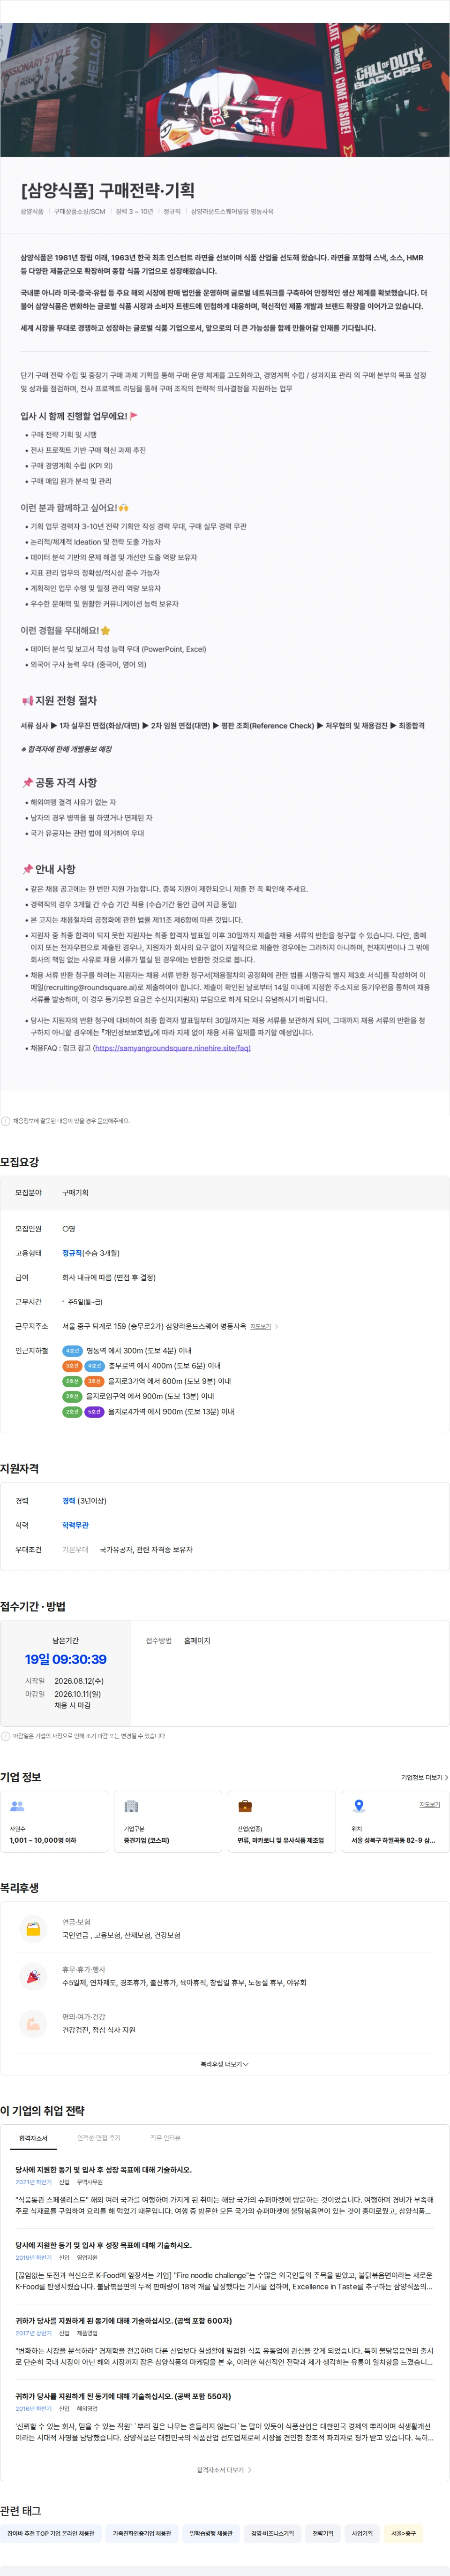The width and height of the screenshot is (450, 2576).
Task: Click the 서울>중구 location tag
Action: tap(404, 2533)
